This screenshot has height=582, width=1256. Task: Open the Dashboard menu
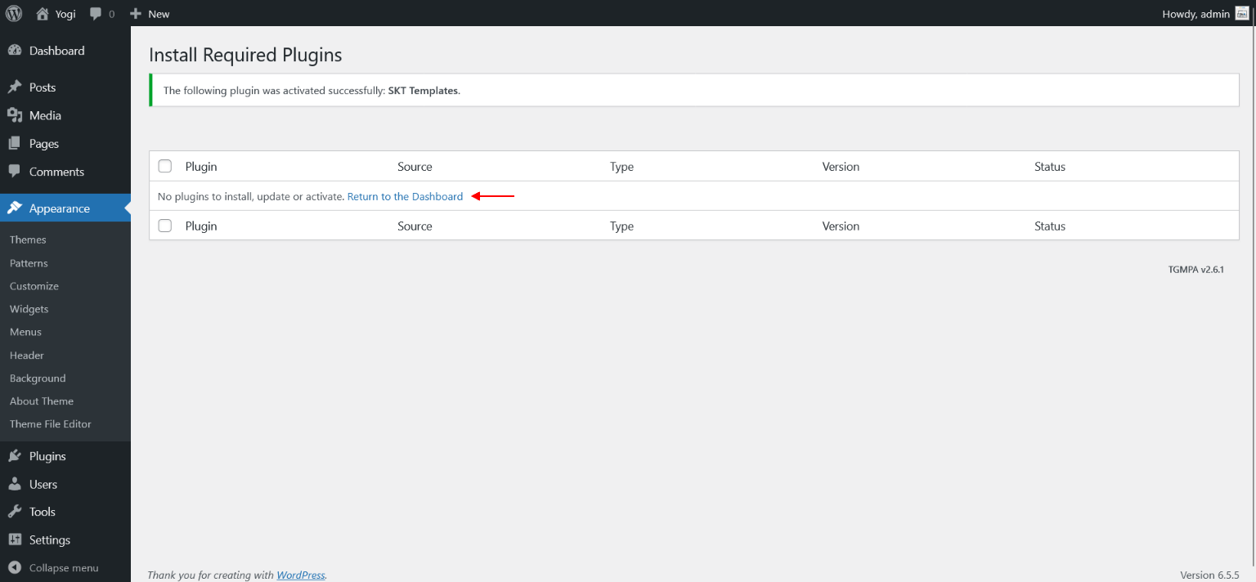65,51
